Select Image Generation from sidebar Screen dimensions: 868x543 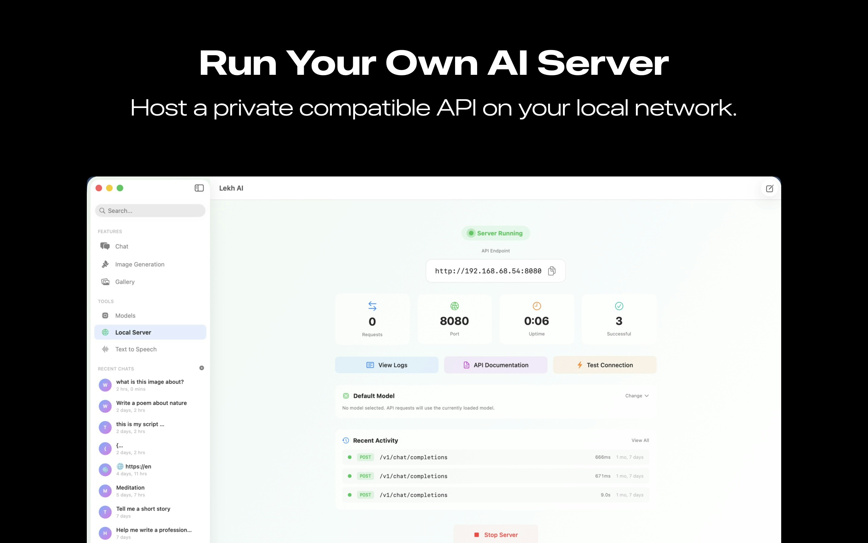click(x=139, y=264)
